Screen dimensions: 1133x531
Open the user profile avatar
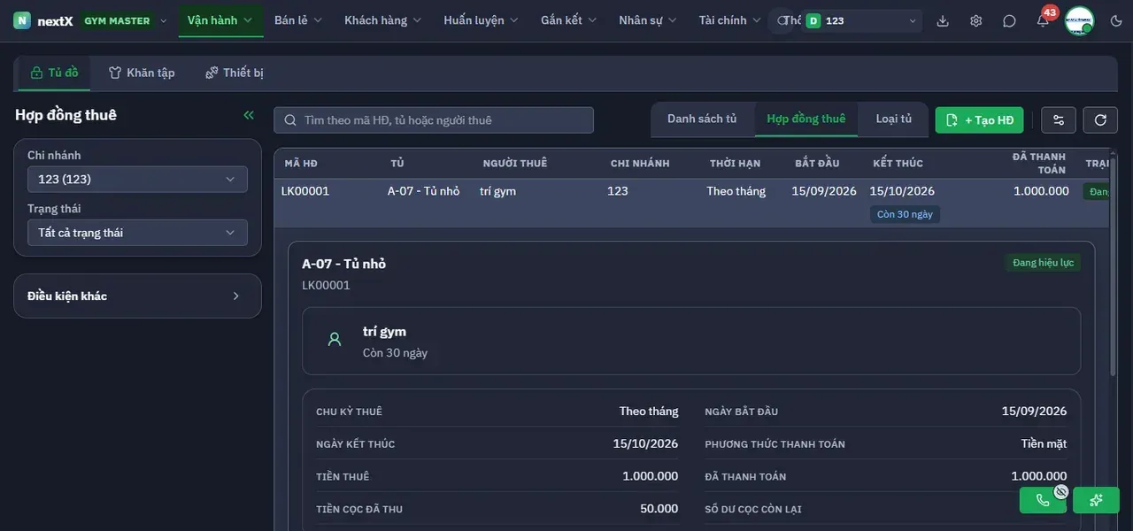pos(1079,20)
